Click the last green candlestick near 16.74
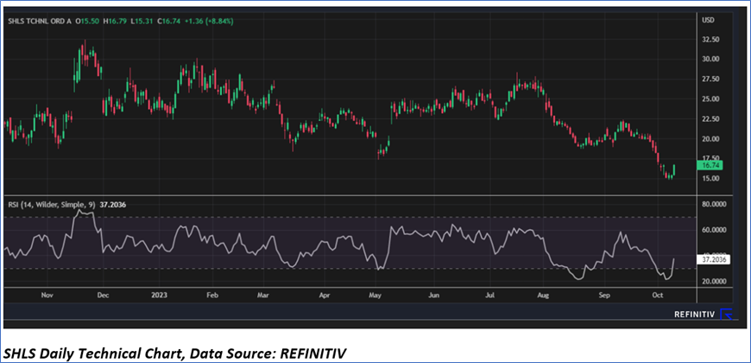This screenshot has height=363, width=751. point(672,170)
